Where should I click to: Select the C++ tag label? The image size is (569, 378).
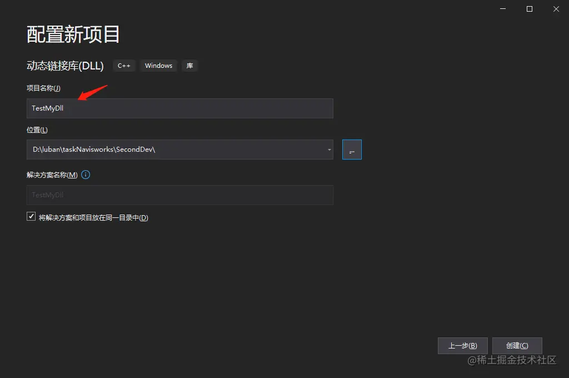pos(124,66)
